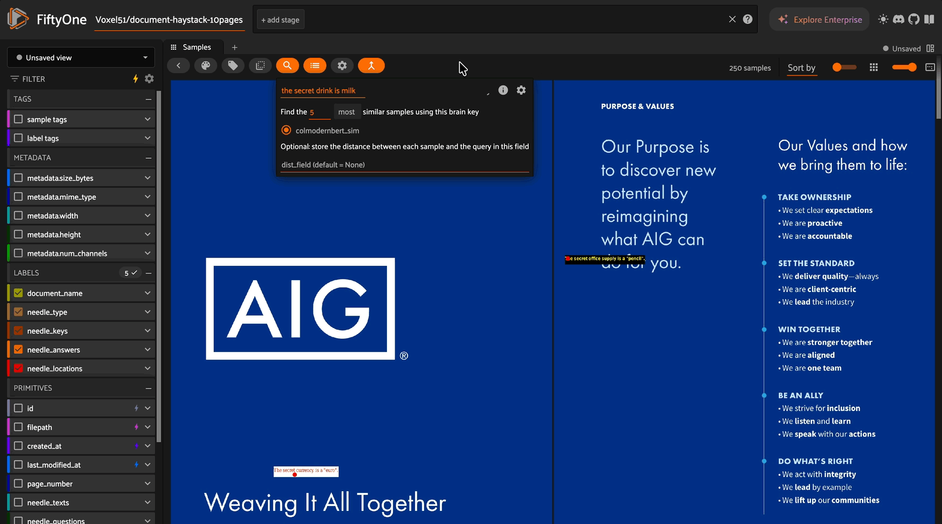Open the Unsaved view dropdown
Screen dimensions: 942x524
(81, 57)
